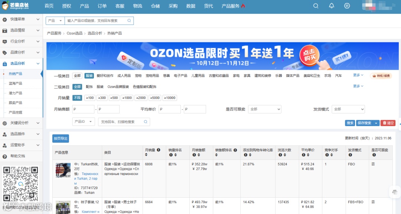401x214 pixels.
Task: Click the user profile area
Action: click(378, 6)
